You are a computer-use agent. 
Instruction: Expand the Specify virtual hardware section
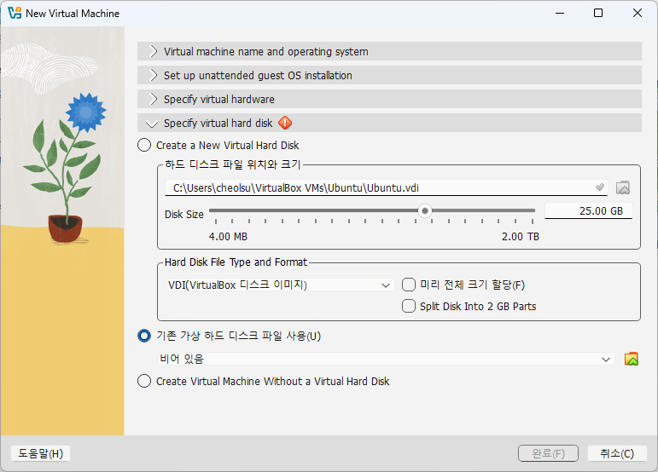(x=218, y=99)
